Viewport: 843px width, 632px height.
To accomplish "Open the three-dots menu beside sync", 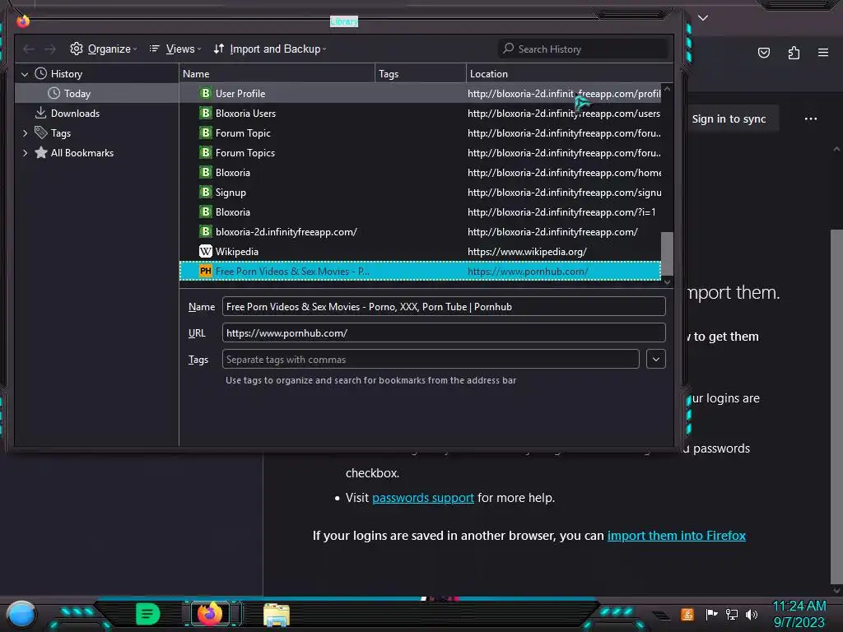I will point(811,118).
